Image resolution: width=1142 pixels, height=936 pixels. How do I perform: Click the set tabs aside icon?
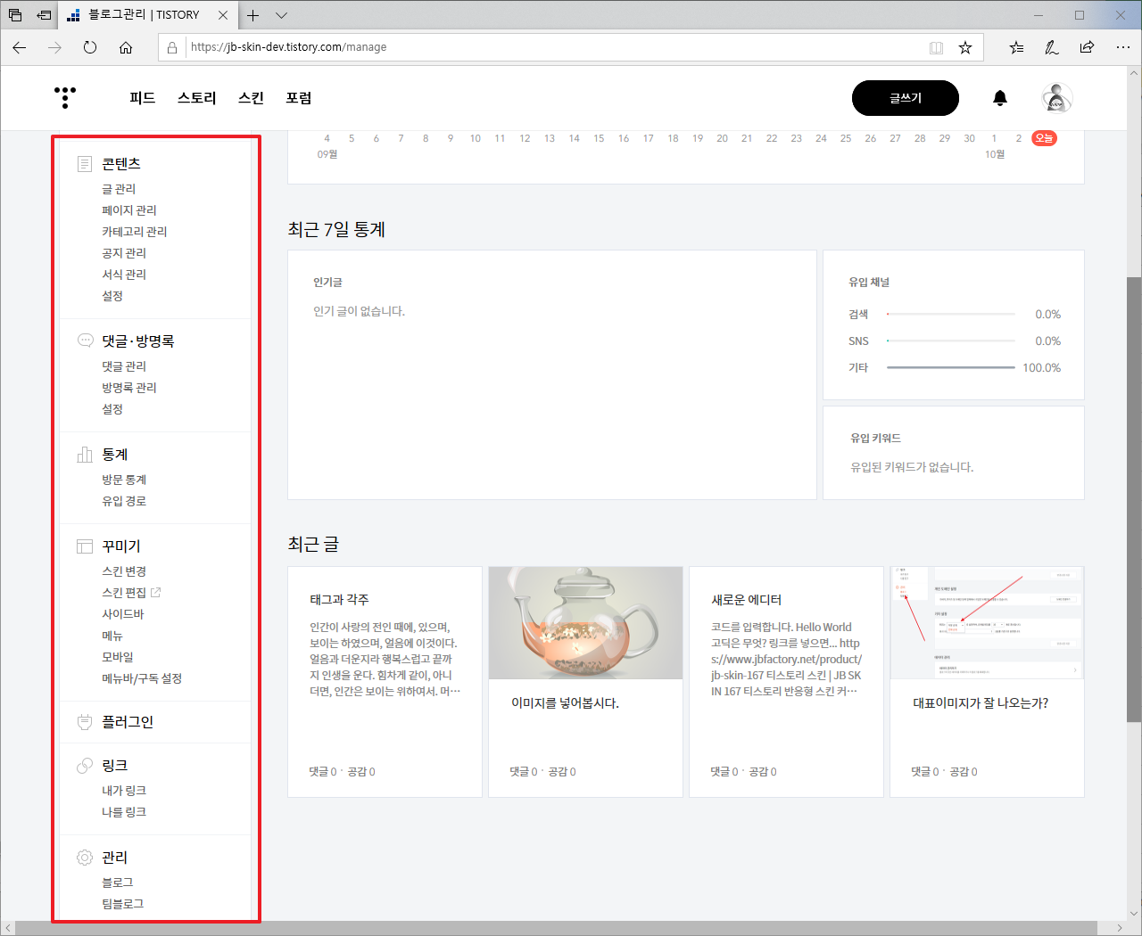pyautogui.click(x=44, y=15)
